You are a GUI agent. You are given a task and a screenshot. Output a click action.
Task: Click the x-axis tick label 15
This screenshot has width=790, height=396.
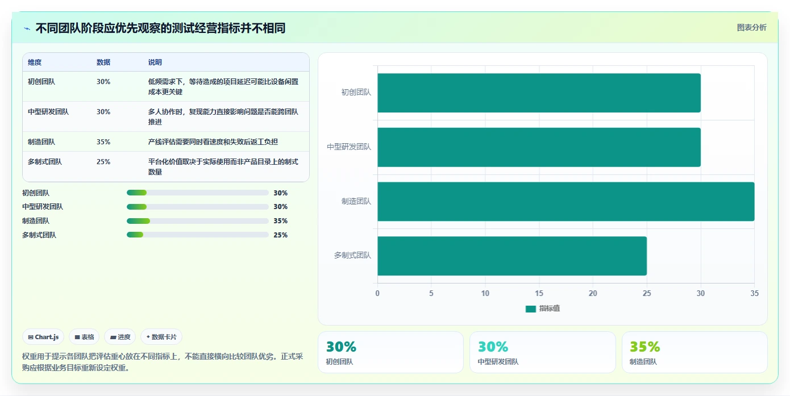(x=539, y=294)
